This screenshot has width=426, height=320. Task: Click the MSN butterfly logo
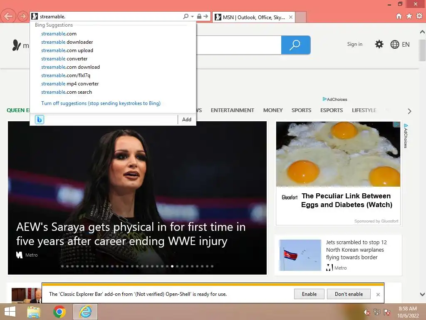pyautogui.click(x=17, y=45)
